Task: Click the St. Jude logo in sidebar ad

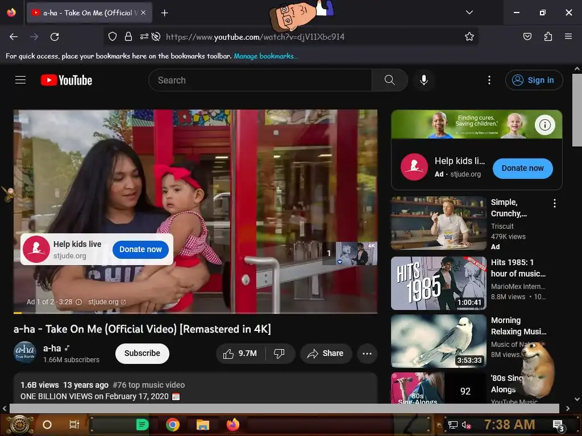Action: point(414,167)
